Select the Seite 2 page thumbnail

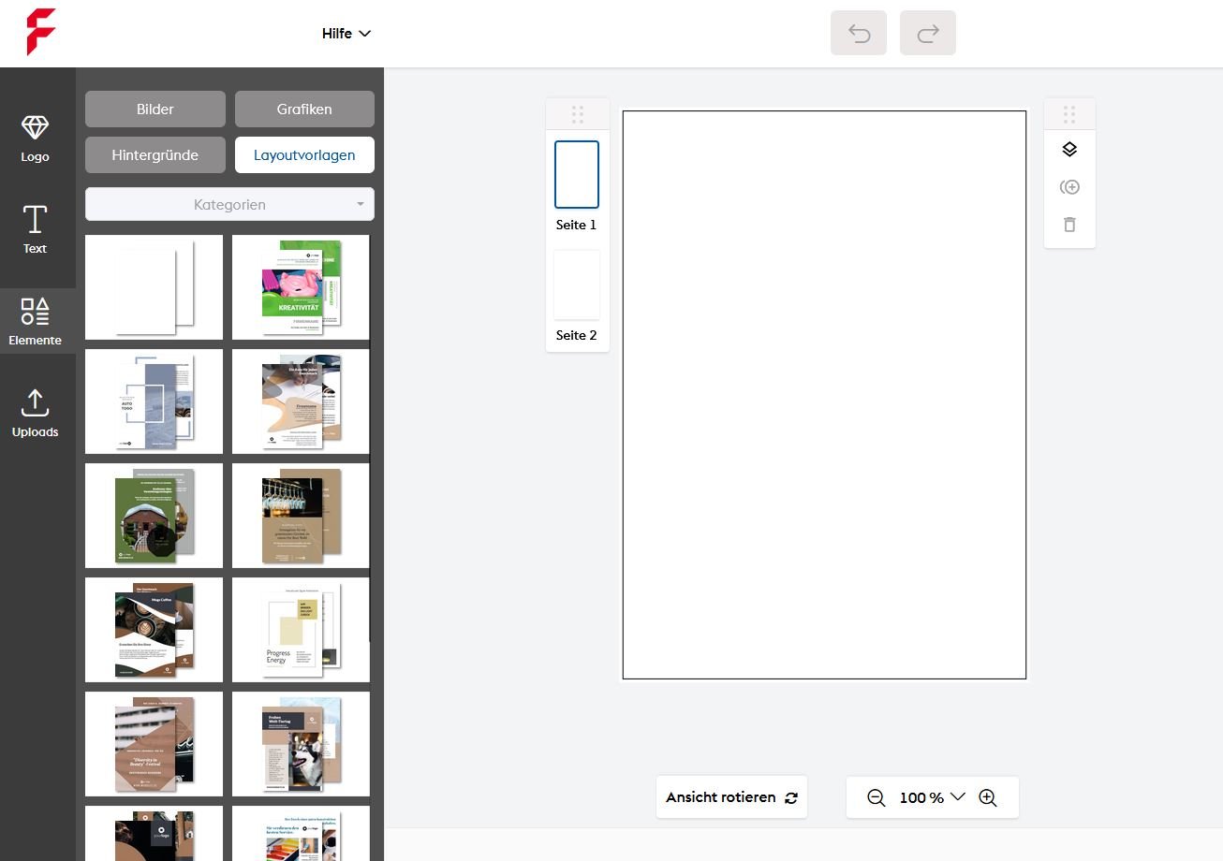tap(576, 285)
